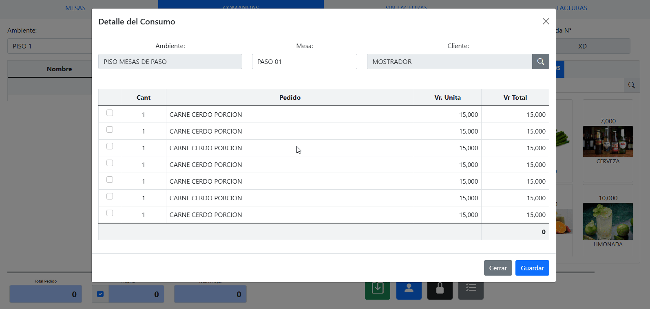Toggle the Propina checkbox
The image size is (650, 309).
coord(100,294)
